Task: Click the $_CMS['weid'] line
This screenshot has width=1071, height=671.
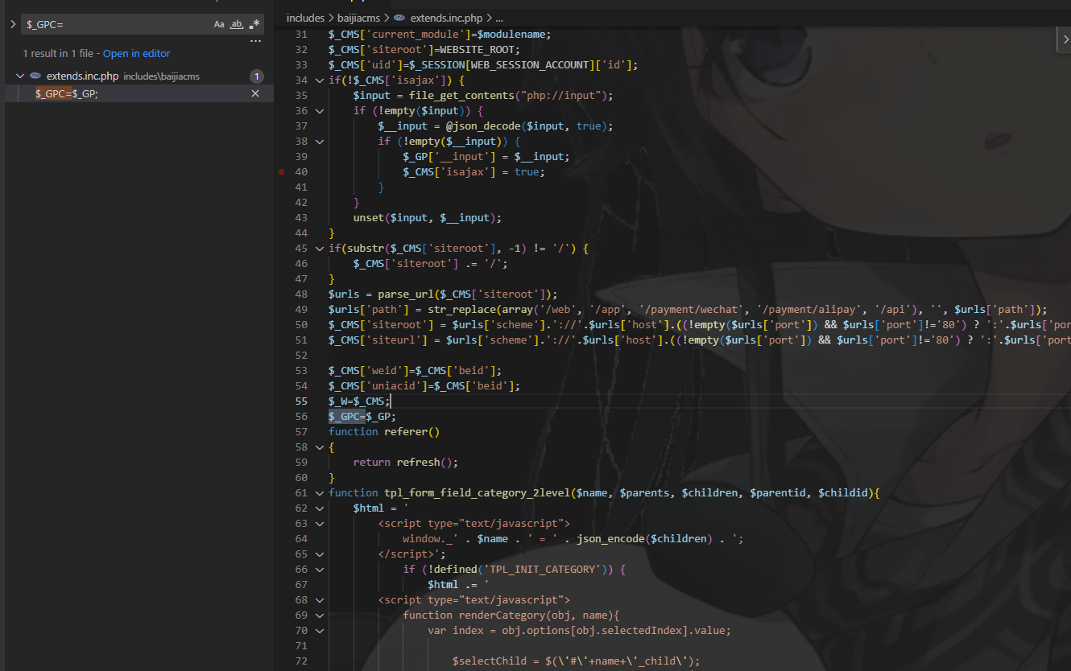Action: click(415, 371)
